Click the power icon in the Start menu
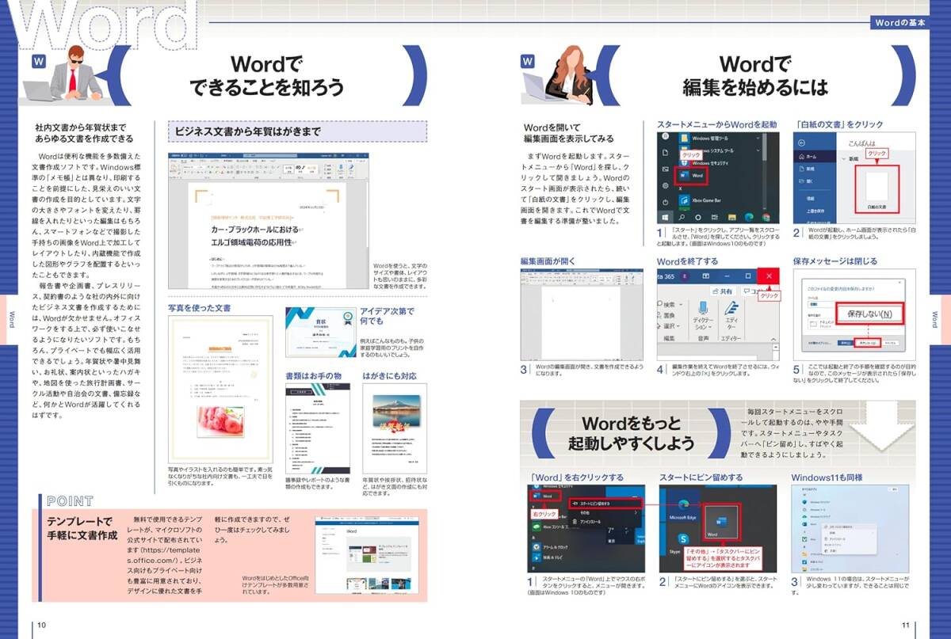The width and height of the screenshot is (951, 639). (665, 200)
